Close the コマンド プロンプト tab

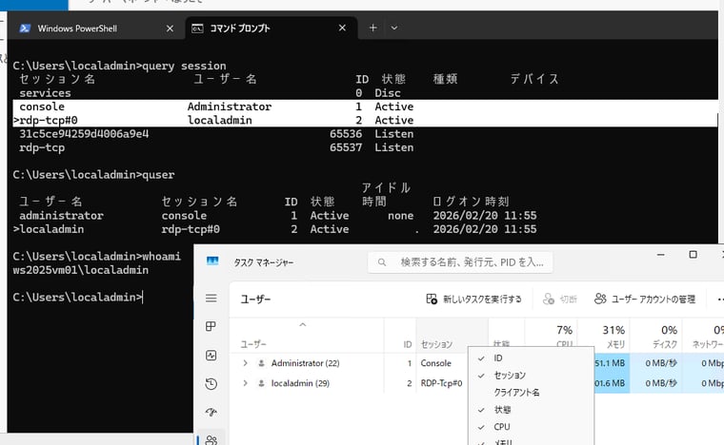coord(342,29)
